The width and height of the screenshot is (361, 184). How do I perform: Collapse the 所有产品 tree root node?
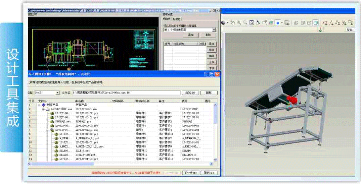39,105
